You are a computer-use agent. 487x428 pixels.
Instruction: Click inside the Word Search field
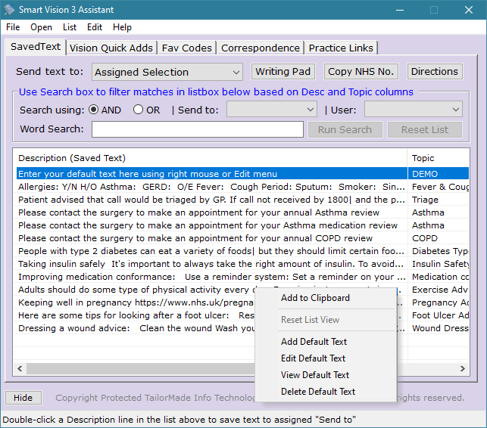point(198,129)
